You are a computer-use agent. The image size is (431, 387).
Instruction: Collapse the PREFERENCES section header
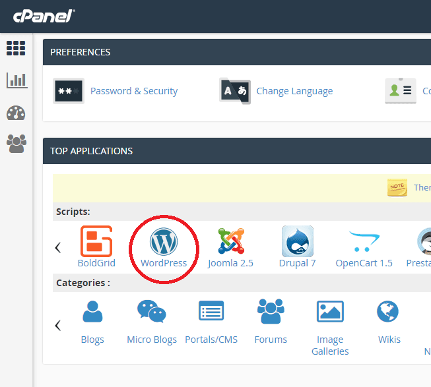pos(237,52)
